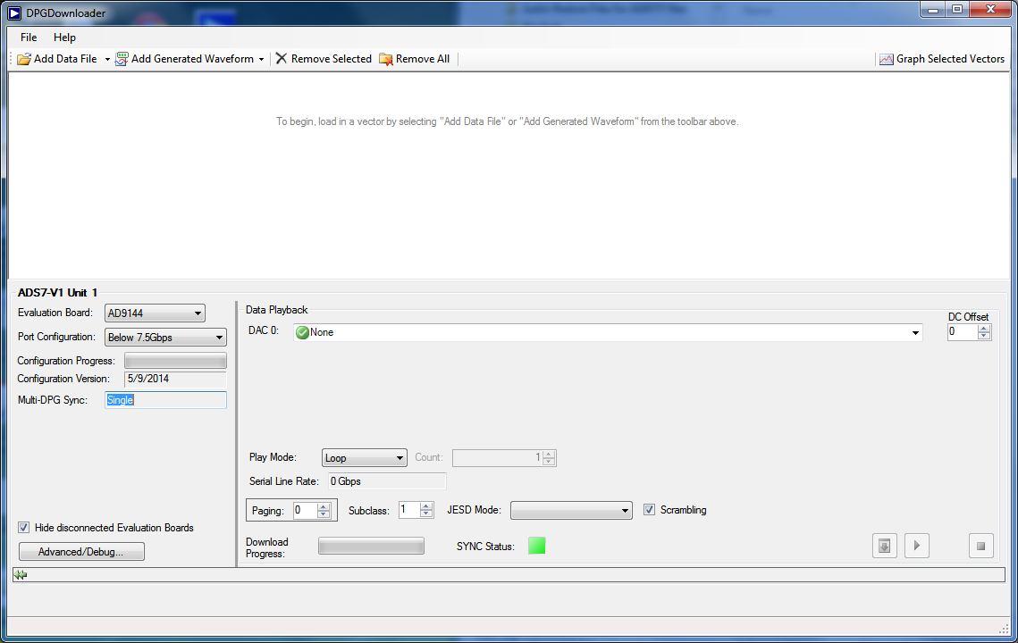This screenshot has height=643, width=1018.
Task: Click Remove All in the toolbar
Action: point(414,59)
